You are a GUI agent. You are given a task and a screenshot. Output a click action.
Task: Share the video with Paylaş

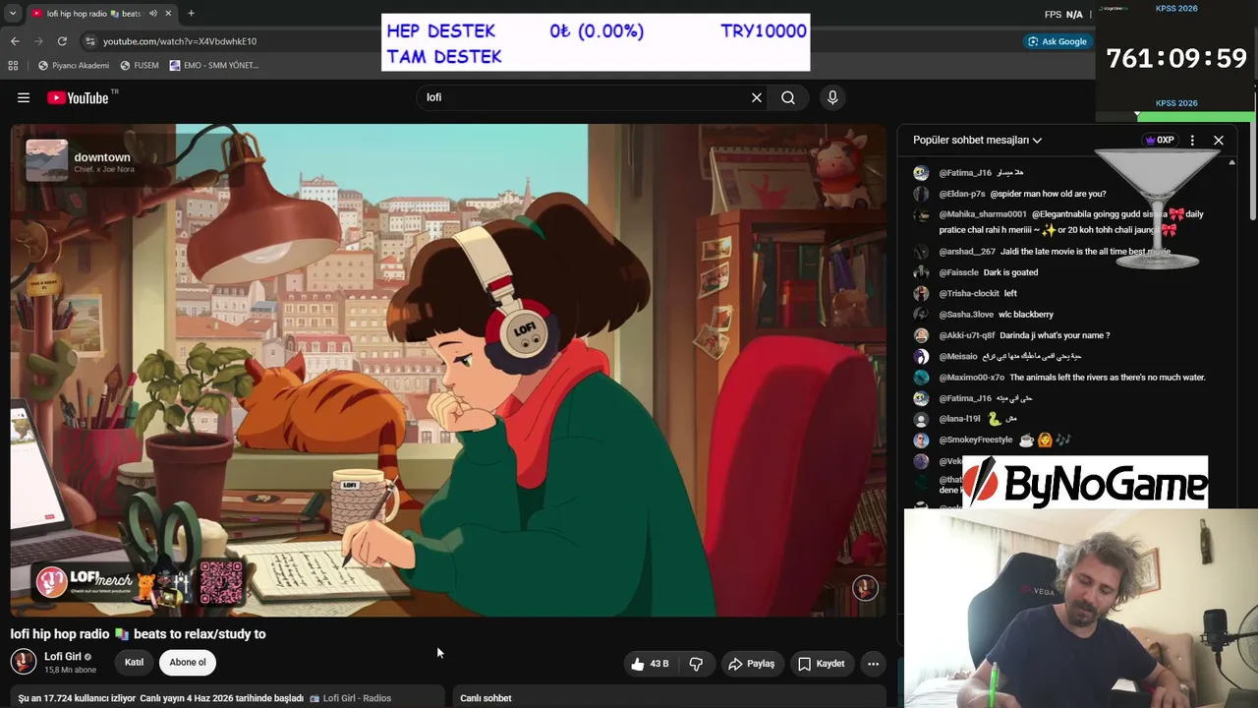click(x=751, y=664)
